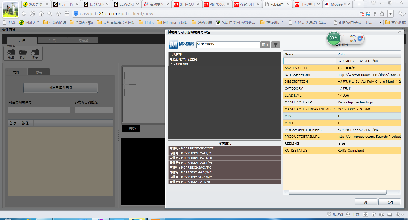Open the Links bookmark folder
Viewport: 408px width, 220px height.
click(146, 22)
